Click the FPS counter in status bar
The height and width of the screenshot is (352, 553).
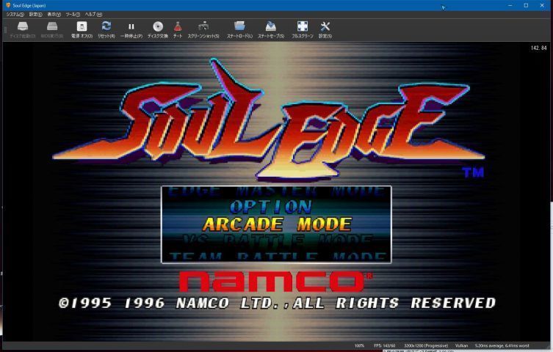[384, 345]
